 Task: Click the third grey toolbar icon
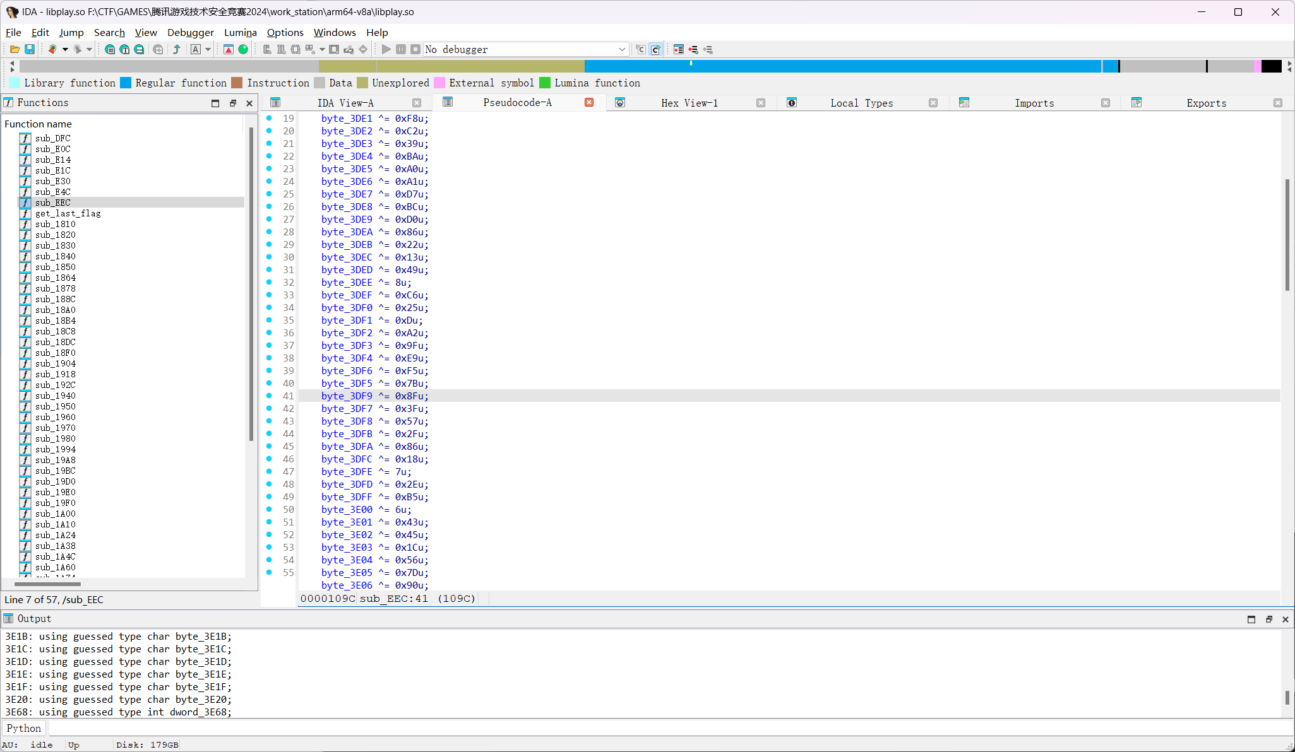(x=295, y=49)
